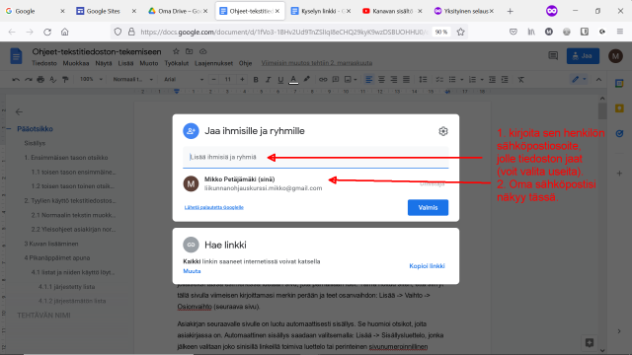Open the Lisää menu
Viewport: 632px width, 355px height.
[125, 63]
